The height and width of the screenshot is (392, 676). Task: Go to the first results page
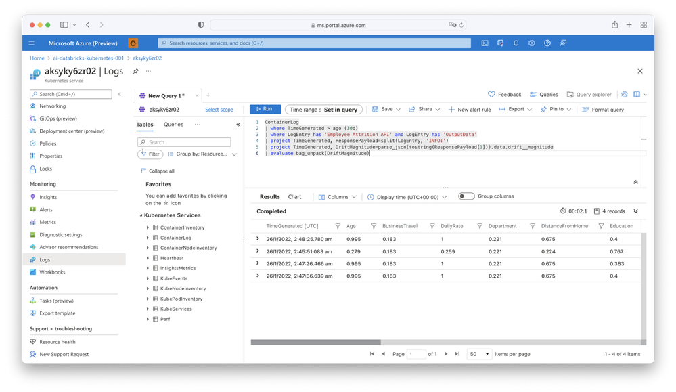click(x=372, y=354)
